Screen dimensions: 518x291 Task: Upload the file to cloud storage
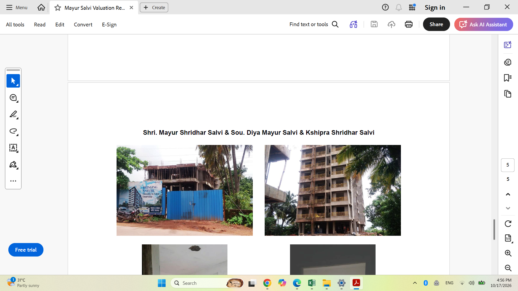(x=391, y=24)
